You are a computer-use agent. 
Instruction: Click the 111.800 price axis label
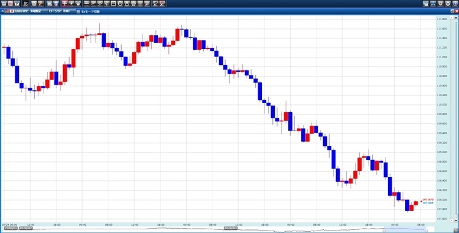tap(441, 19)
